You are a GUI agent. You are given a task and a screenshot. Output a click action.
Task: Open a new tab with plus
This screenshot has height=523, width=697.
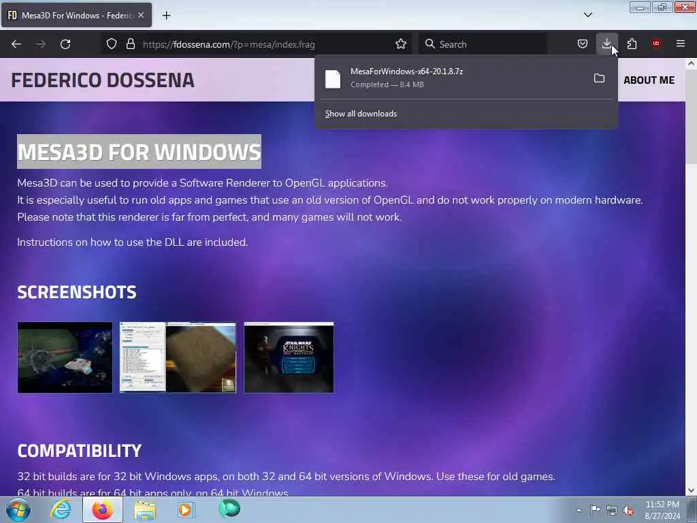point(166,16)
